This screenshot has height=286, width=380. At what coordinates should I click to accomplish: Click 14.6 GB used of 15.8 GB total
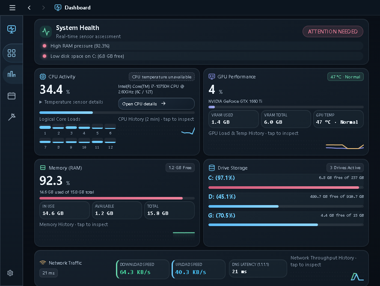[67, 192]
